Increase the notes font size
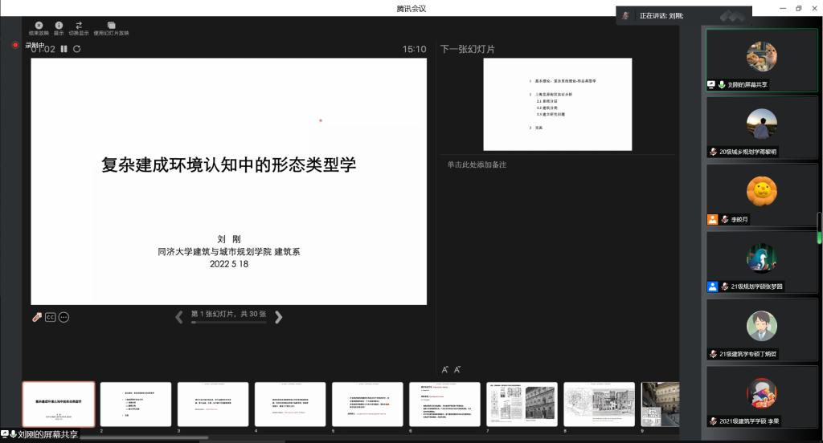 tap(445, 370)
